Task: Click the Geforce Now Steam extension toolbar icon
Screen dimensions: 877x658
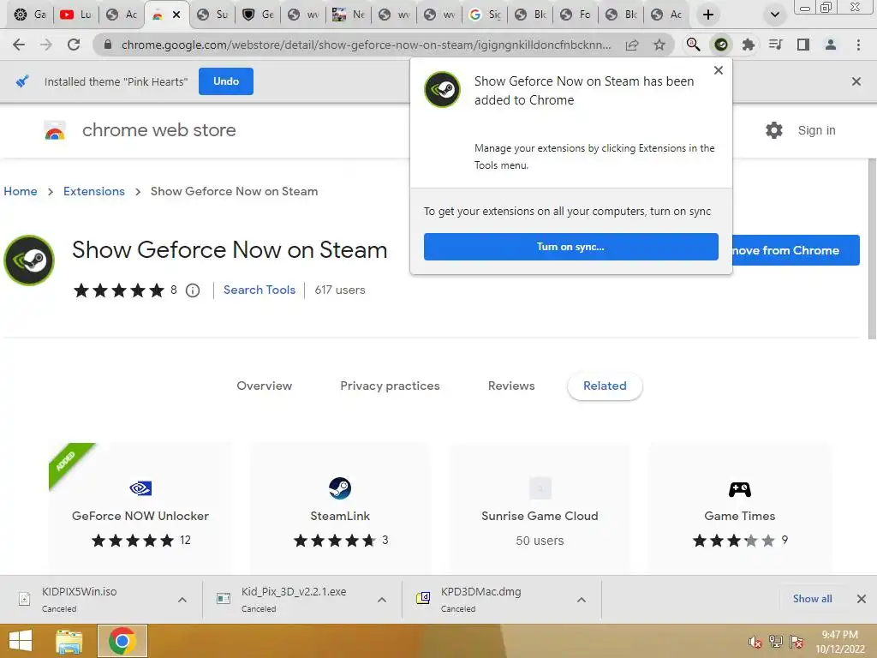Action: tap(721, 45)
